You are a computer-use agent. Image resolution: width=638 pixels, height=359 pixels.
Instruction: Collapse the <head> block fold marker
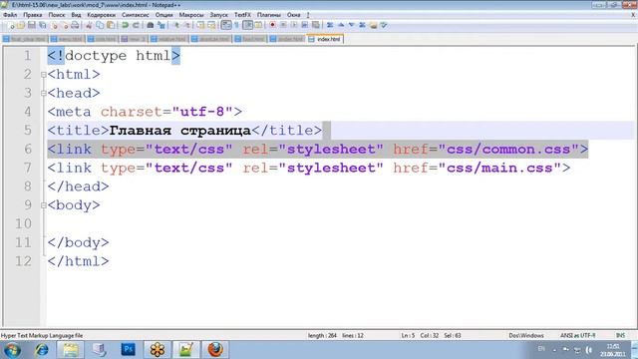pos(44,94)
